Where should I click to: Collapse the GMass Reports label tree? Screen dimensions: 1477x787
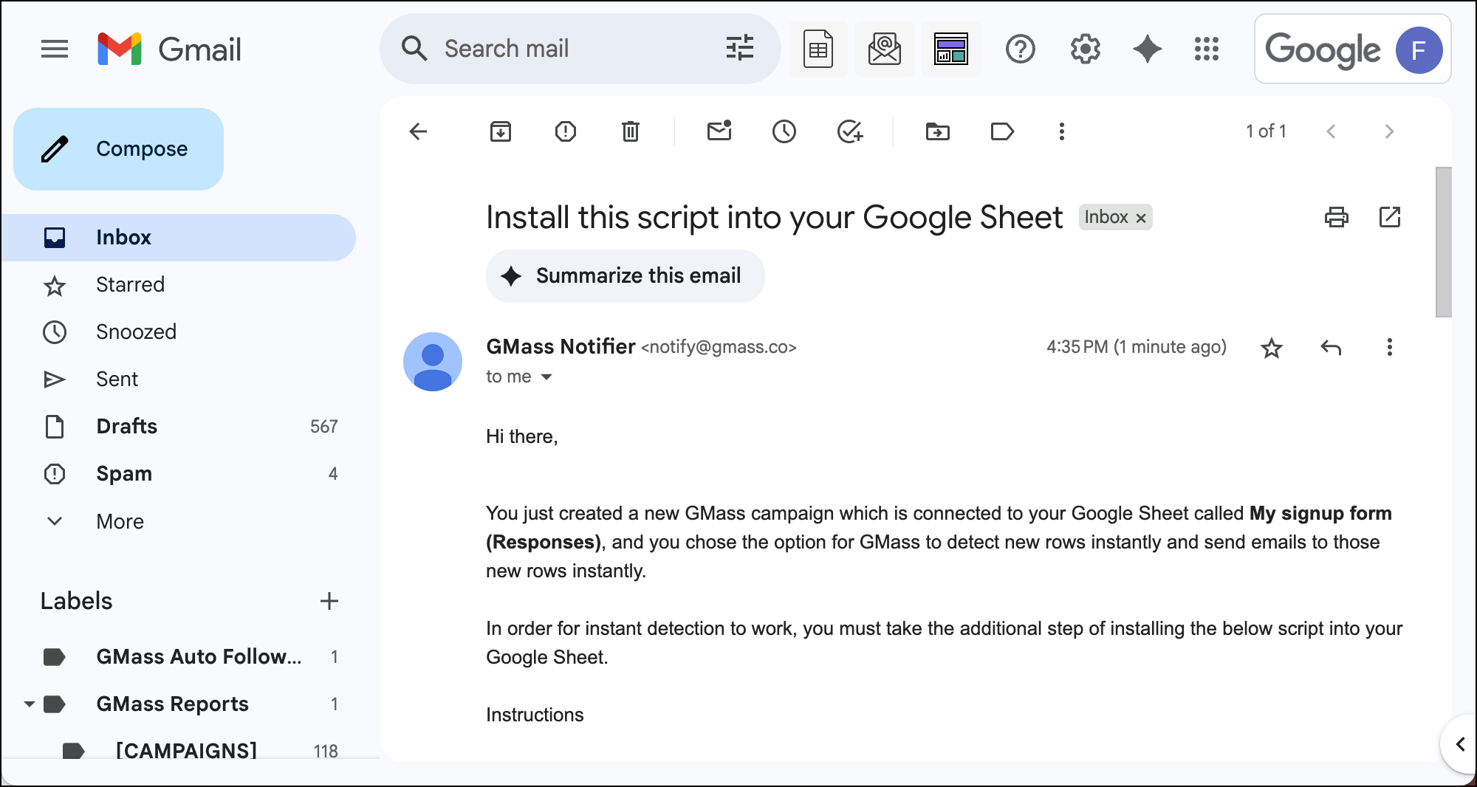(30, 704)
